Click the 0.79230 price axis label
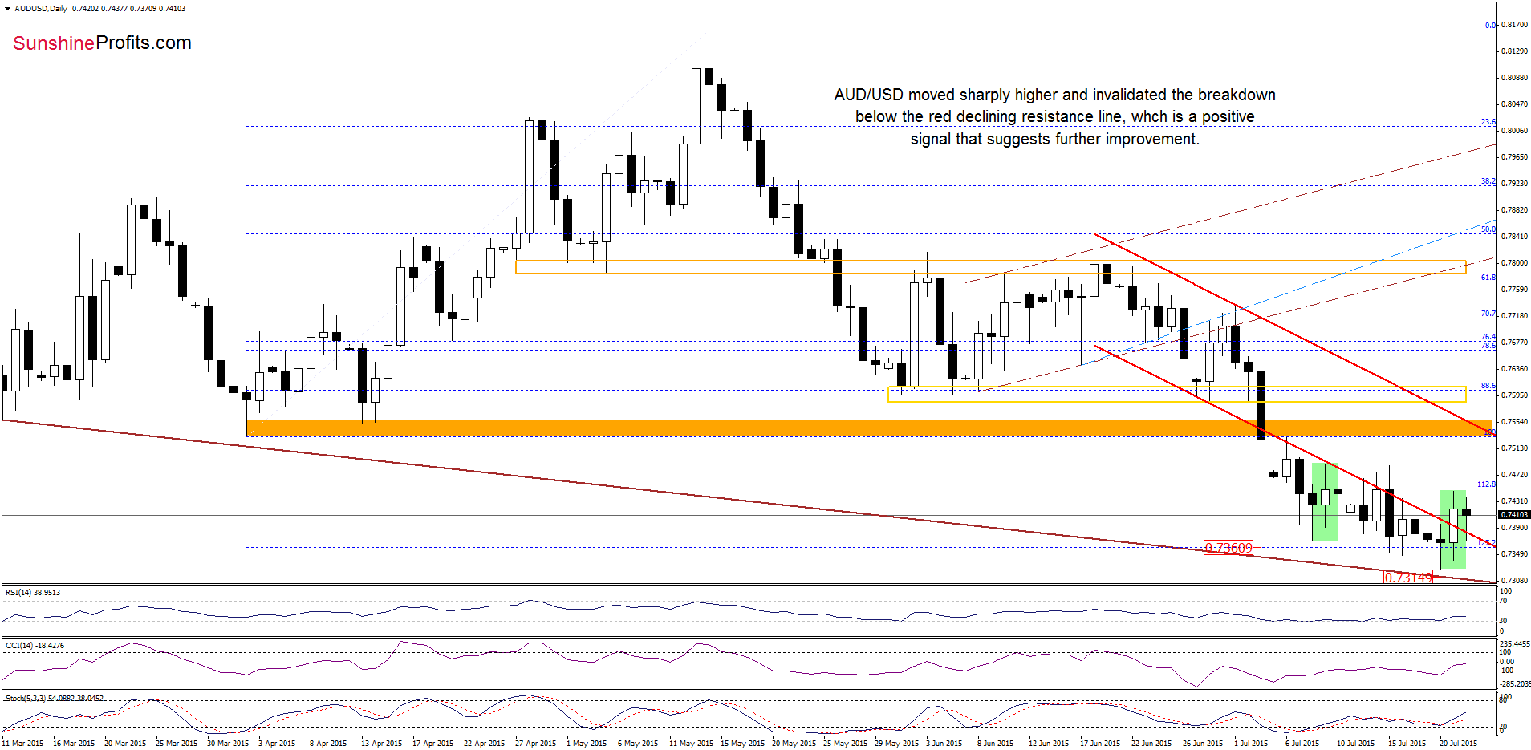This screenshot has height=750, width=1531. pyautogui.click(x=1515, y=184)
